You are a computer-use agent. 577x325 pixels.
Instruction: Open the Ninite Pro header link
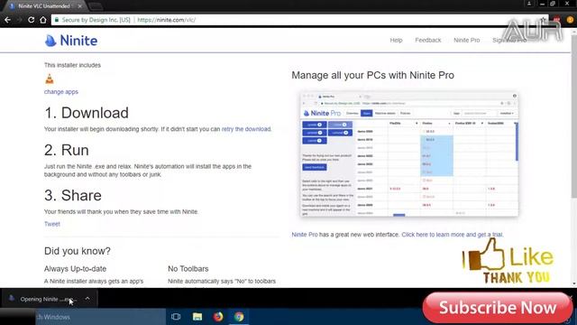point(467,40)
